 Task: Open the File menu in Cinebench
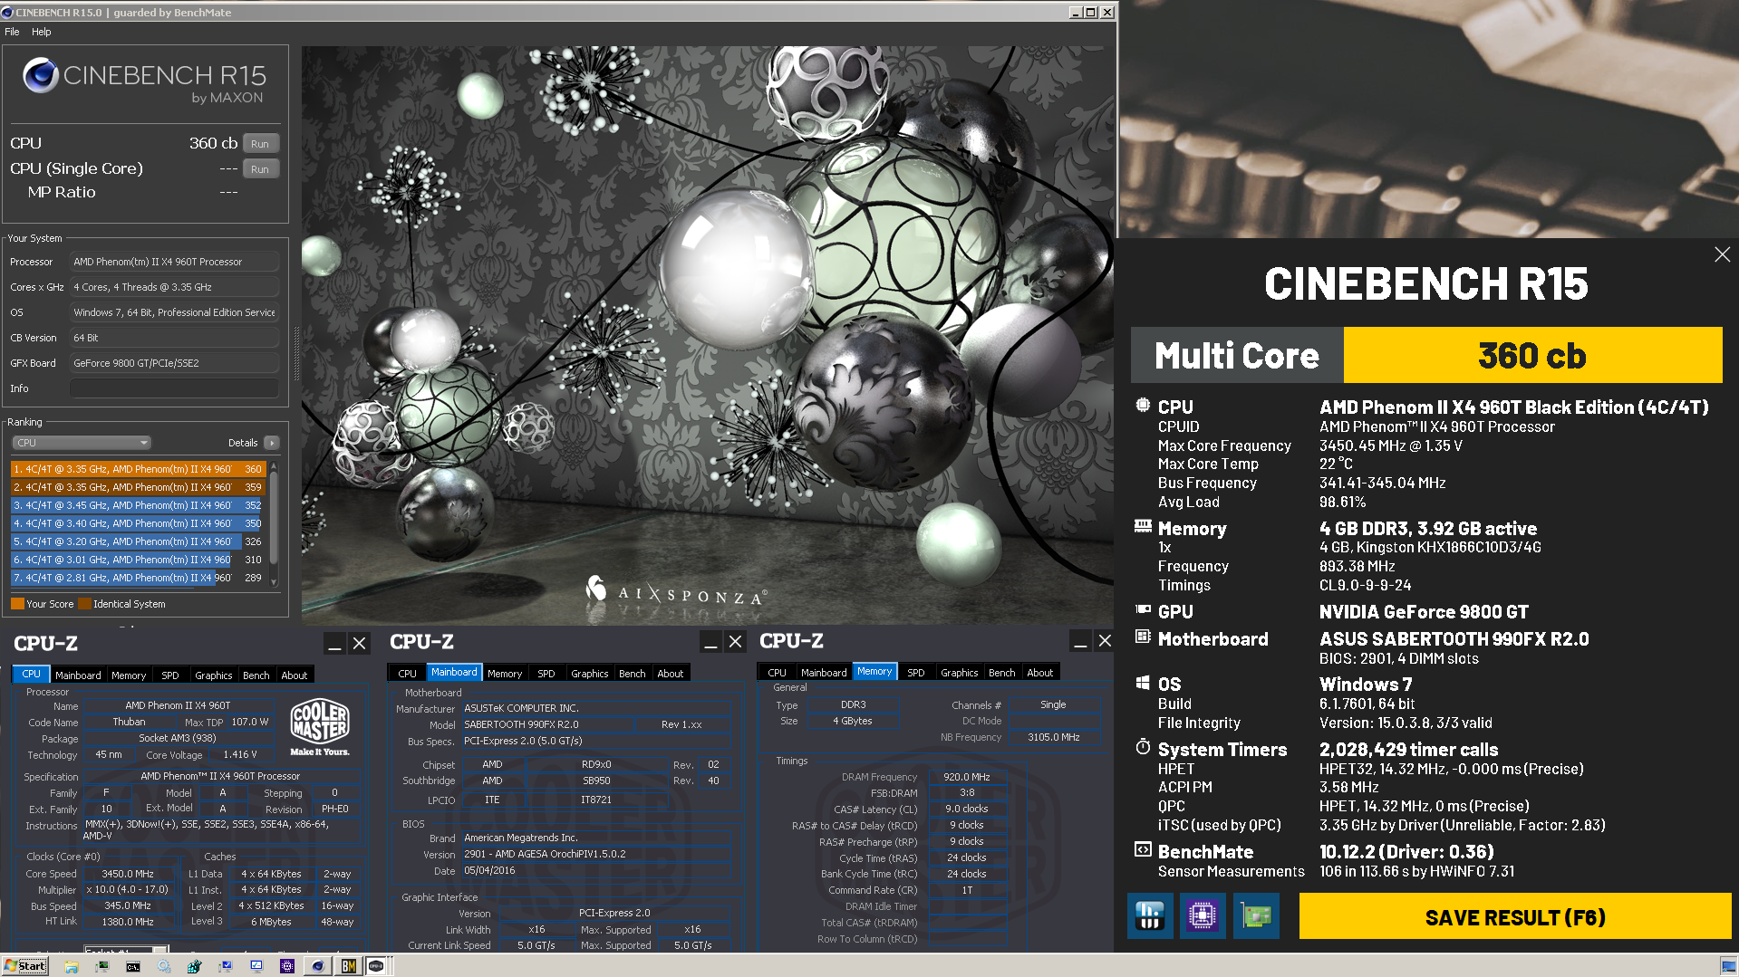tap(12, 32)
